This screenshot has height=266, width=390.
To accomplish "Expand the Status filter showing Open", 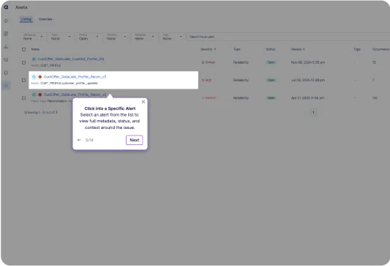I will [x=89, y=37].
